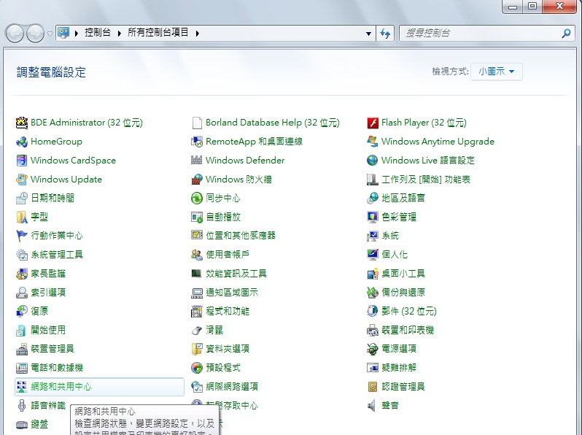Click the 家長監護 icon
582x435 pixels.
click(22, 274)
